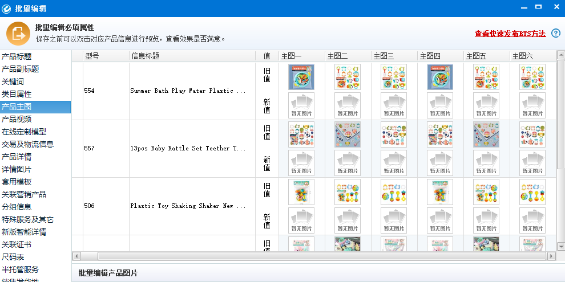Click title '13pcs Baby Rattle Set Teether'
This screenshot has width=565, height=282.
pyautogui.click(x=188, y=149)
